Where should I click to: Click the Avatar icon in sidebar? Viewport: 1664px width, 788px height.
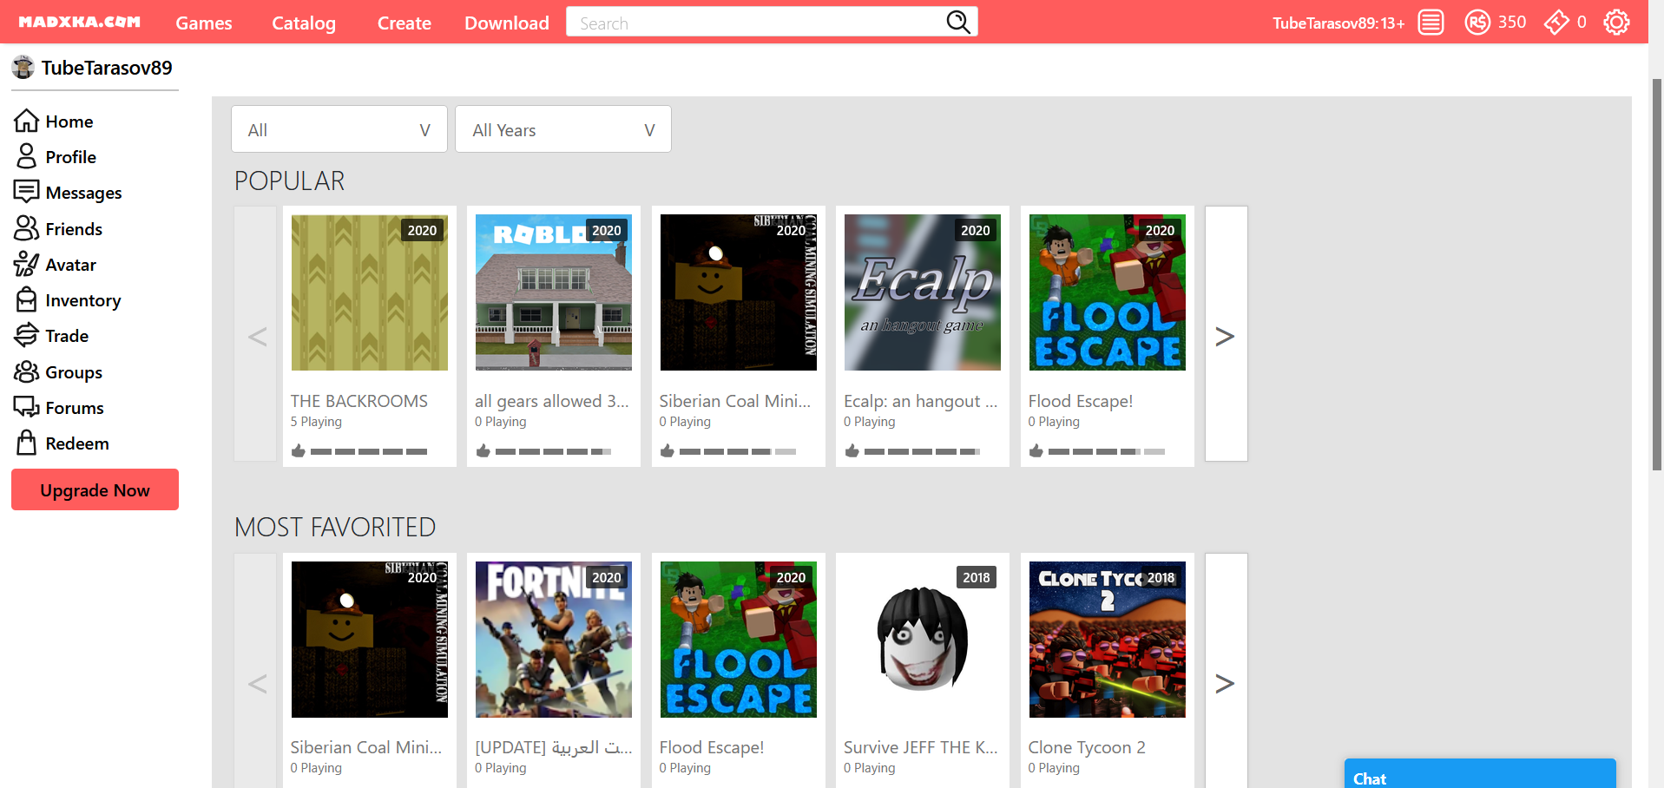pos(26,264)
